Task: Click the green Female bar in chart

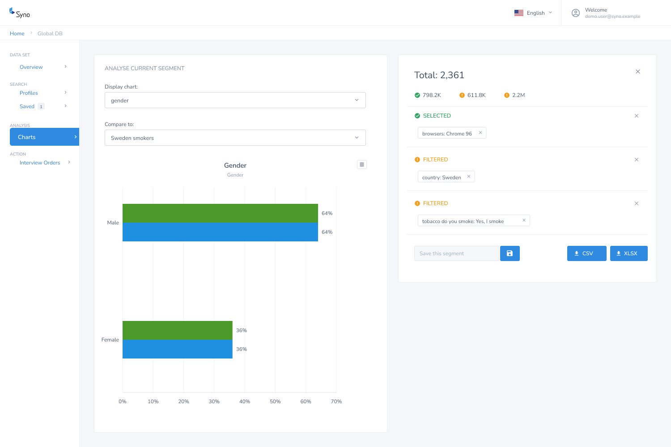Action: (x=178, y=330)
